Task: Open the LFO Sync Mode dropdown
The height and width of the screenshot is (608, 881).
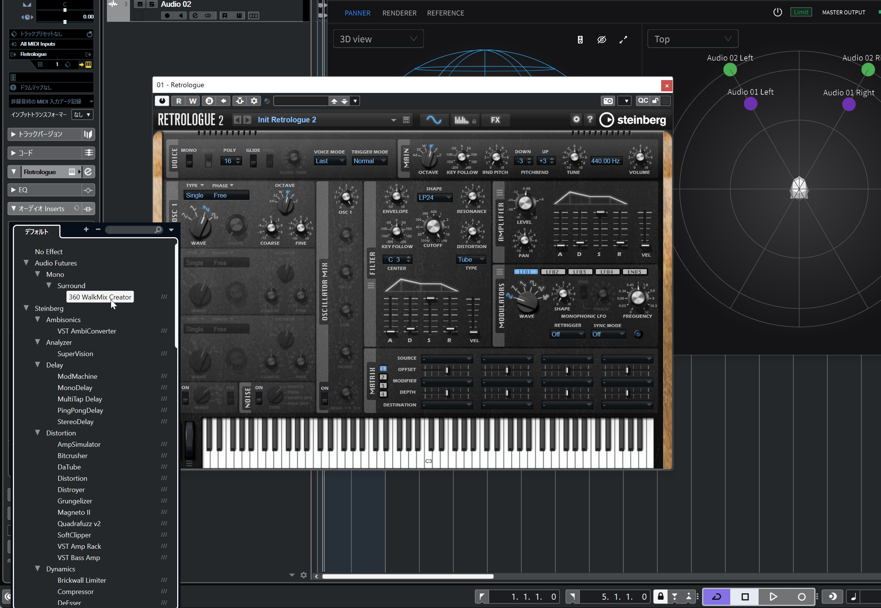Action: tap(608, 334)
